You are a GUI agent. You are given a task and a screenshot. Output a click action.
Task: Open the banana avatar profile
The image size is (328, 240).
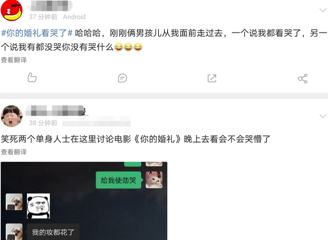pyautogui.click(x=12, y=10)
